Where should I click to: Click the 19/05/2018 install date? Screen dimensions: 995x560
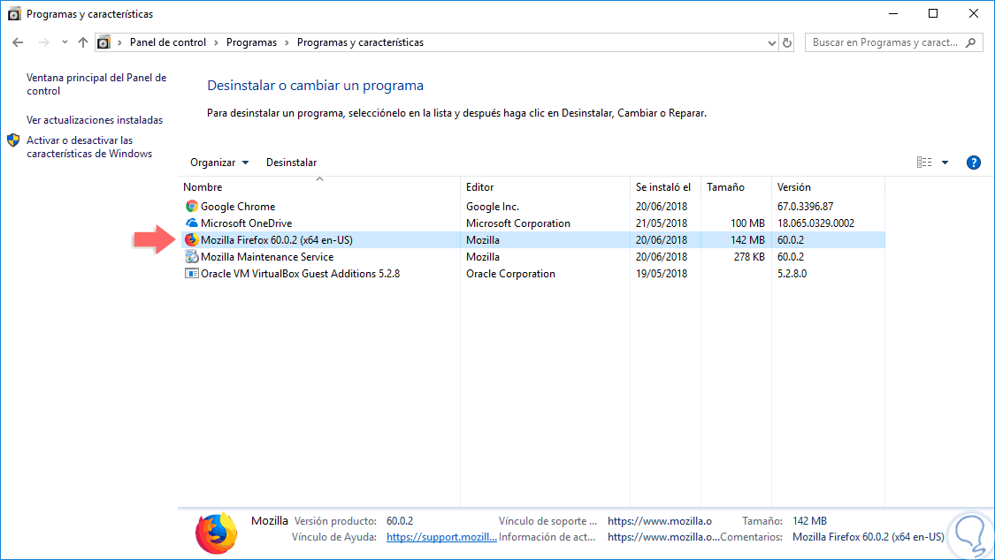[x=662, y=274]
